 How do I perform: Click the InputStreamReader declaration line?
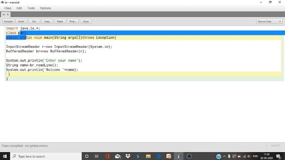(x=59, y=47)
